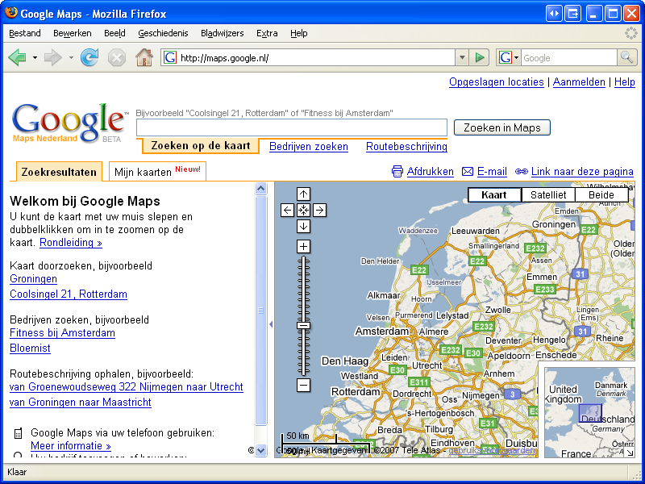Click the zoom slider handle on the map

click(304, 326)
